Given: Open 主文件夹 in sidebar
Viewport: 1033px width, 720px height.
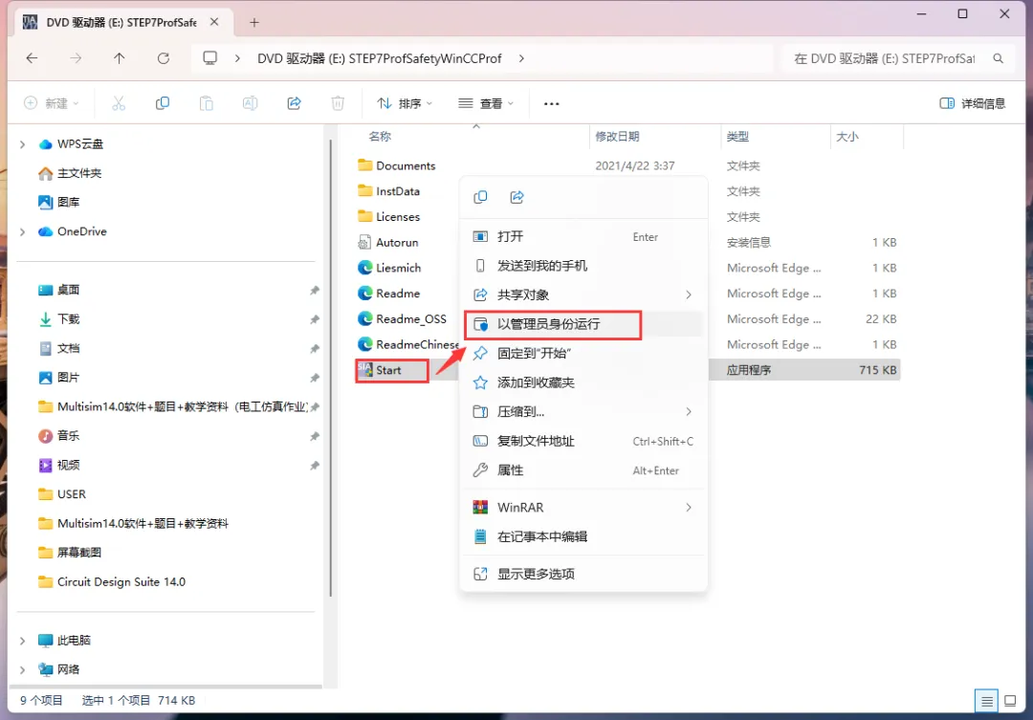Looking at the screenshot, I should [x=69, y=173].
